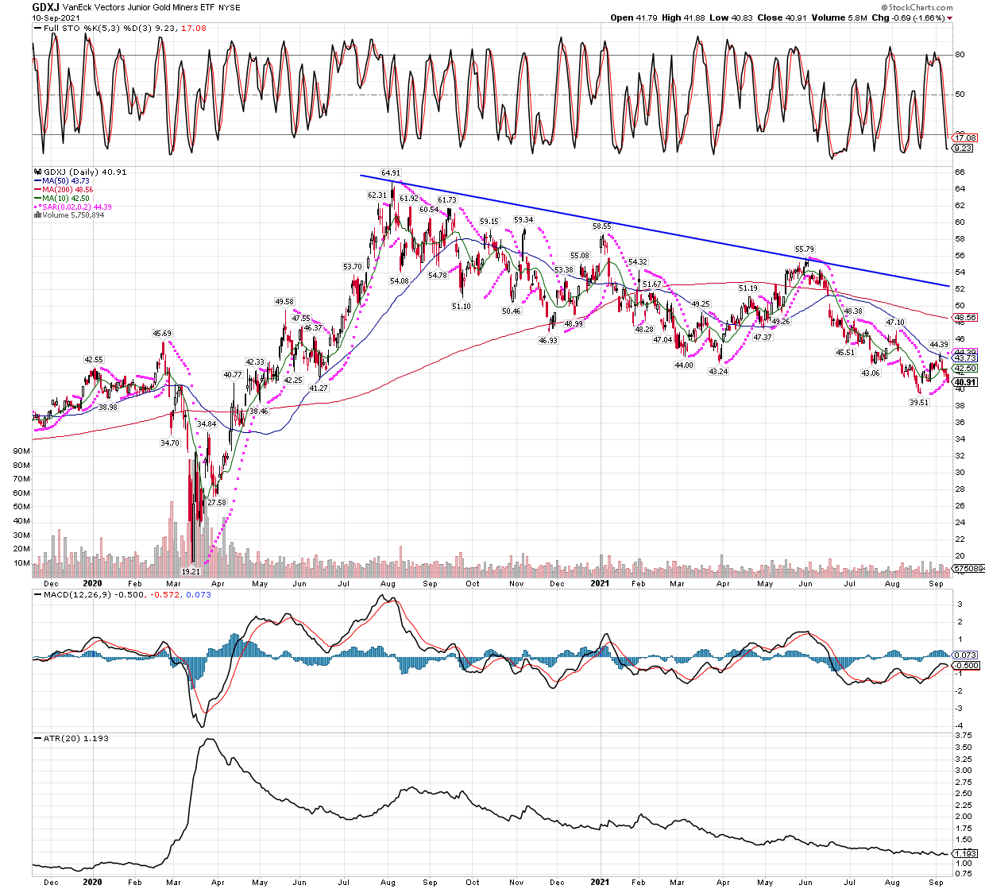This screenshot has width=985, height=889.
Task: Click the "64.91" peak price label
Action: (x=391, y=172)
